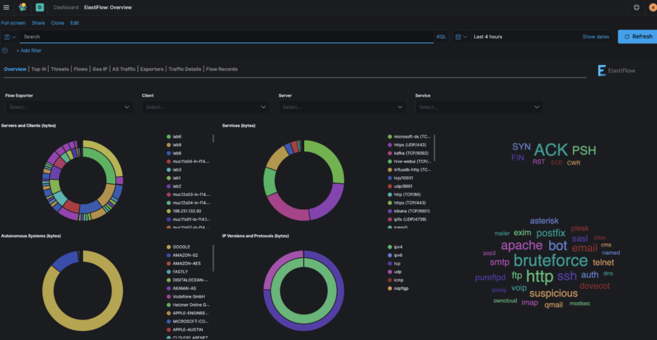
Task: Open the Flow Records tab
Action: pyautogui.click(x=221, y=69)
